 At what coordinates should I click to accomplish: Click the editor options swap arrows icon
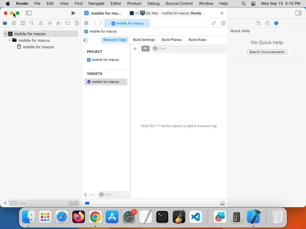click(x=214, y=23)
